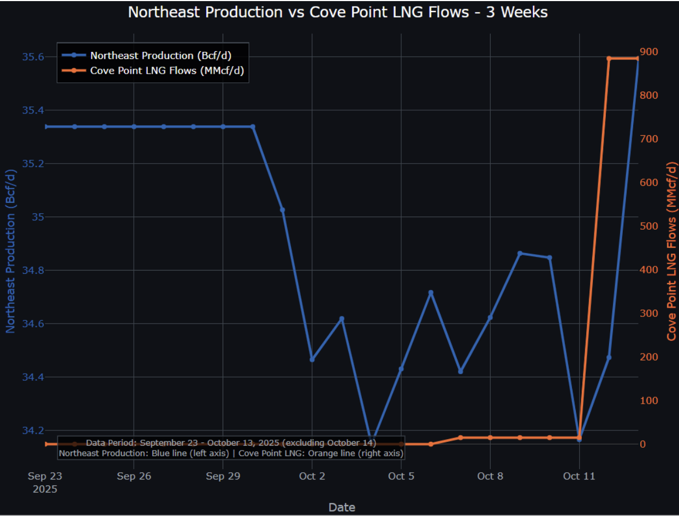The height and width of the screenshot is (516, 679).
Task: Click the Northeast Production left axis title
Action: tap(11, 251)
